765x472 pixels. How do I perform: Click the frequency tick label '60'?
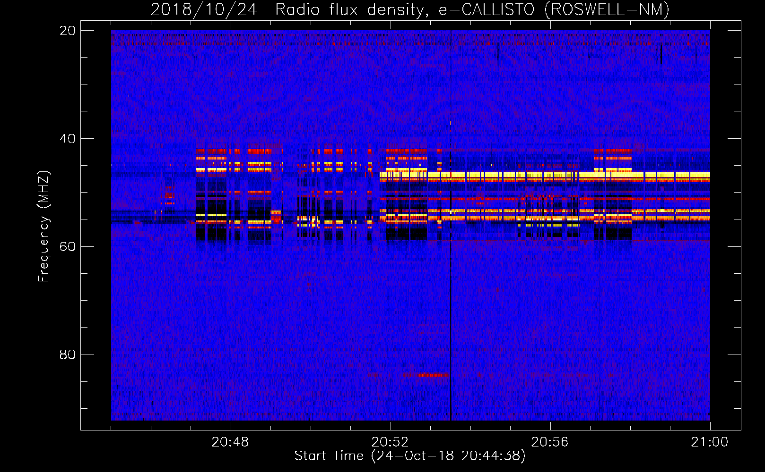(x=68, y=247)
